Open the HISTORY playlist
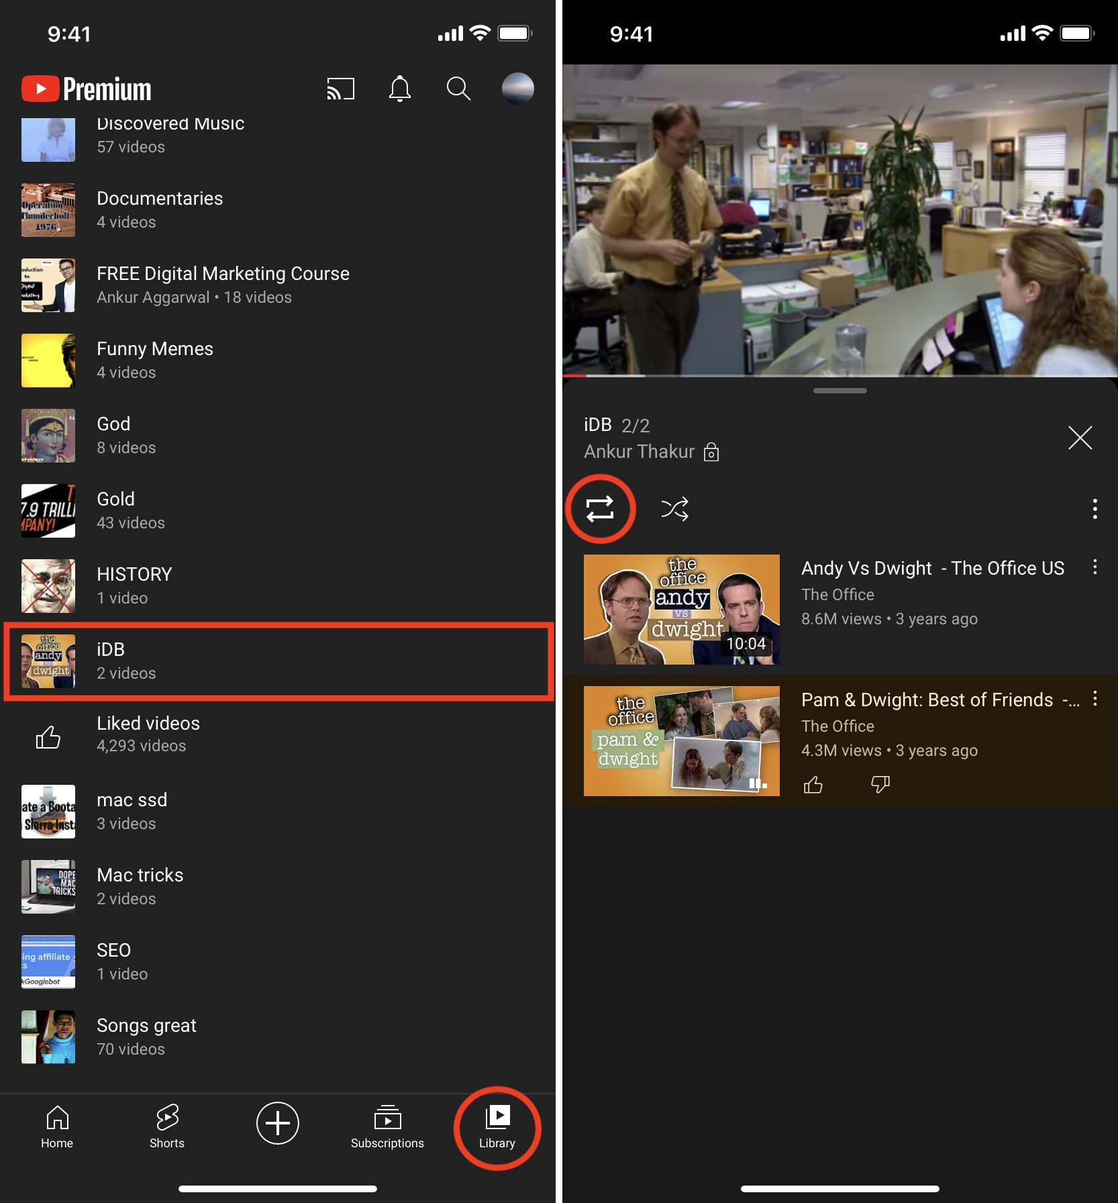1118x1203 pixels. [278, 586]
